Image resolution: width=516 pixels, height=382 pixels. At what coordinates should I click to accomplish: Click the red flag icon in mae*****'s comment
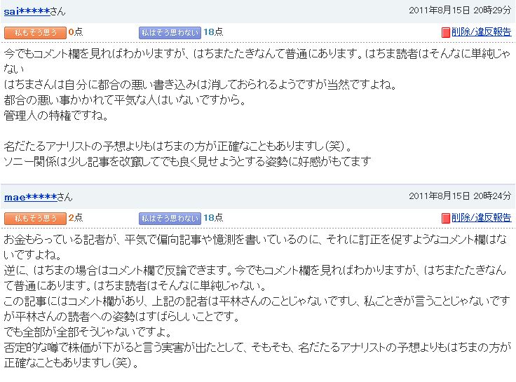(446, 218)
